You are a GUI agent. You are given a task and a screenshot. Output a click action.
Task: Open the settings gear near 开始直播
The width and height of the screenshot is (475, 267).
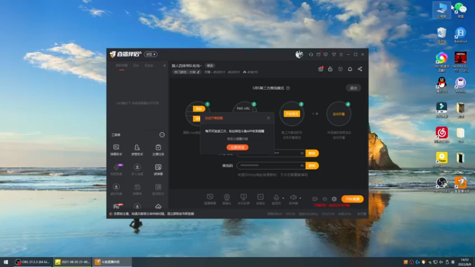coord(334,199)
